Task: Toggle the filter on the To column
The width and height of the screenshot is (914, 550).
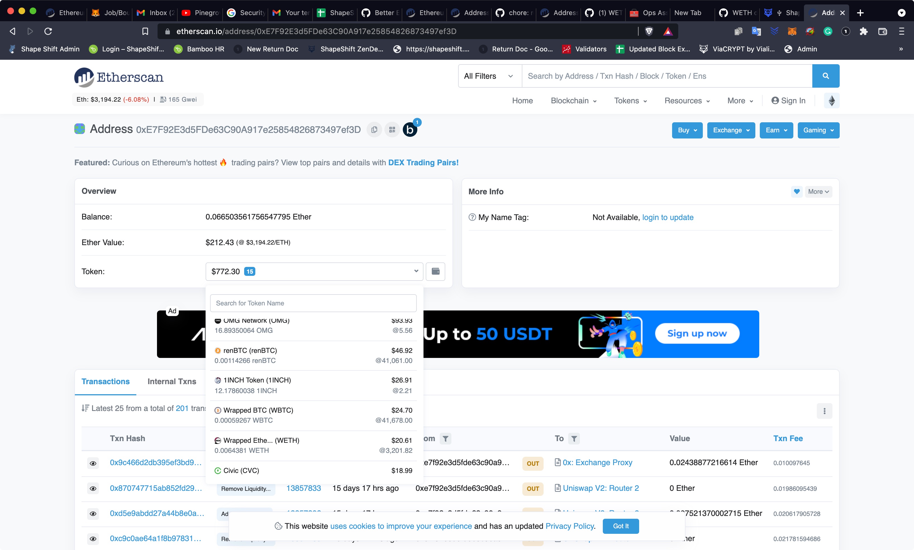Action: 574,438
